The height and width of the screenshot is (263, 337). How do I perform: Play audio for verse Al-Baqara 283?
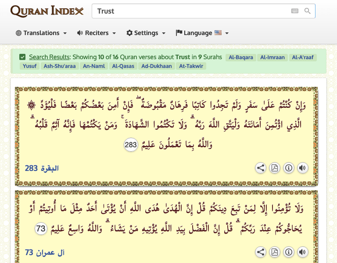tap(302, 168)
